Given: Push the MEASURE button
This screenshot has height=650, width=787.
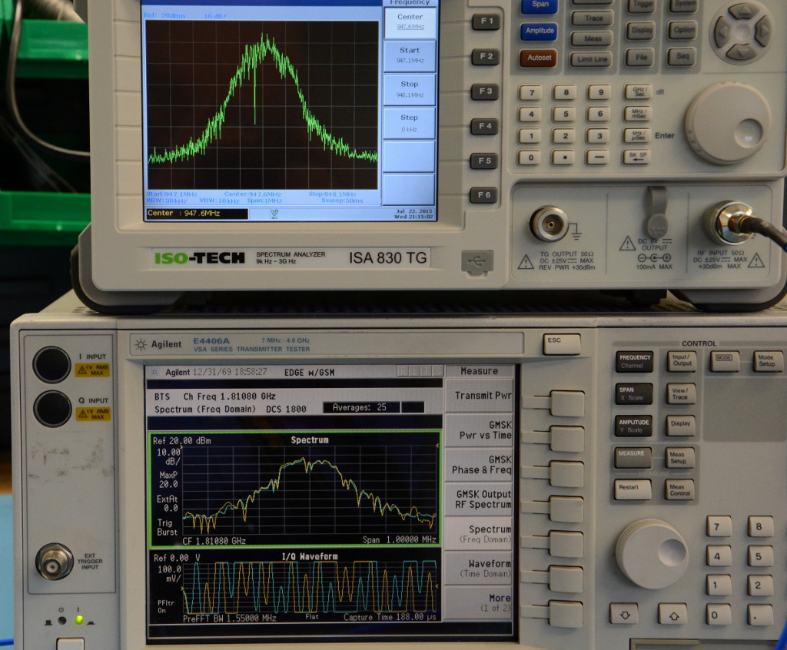Looking at the screenshot, I should point(633,456).
